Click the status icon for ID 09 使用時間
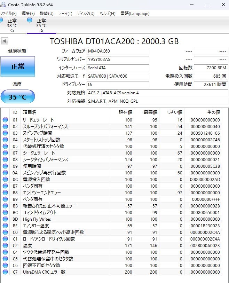The height and width of the screenshot is (283, 229). [x=5, y=166]
